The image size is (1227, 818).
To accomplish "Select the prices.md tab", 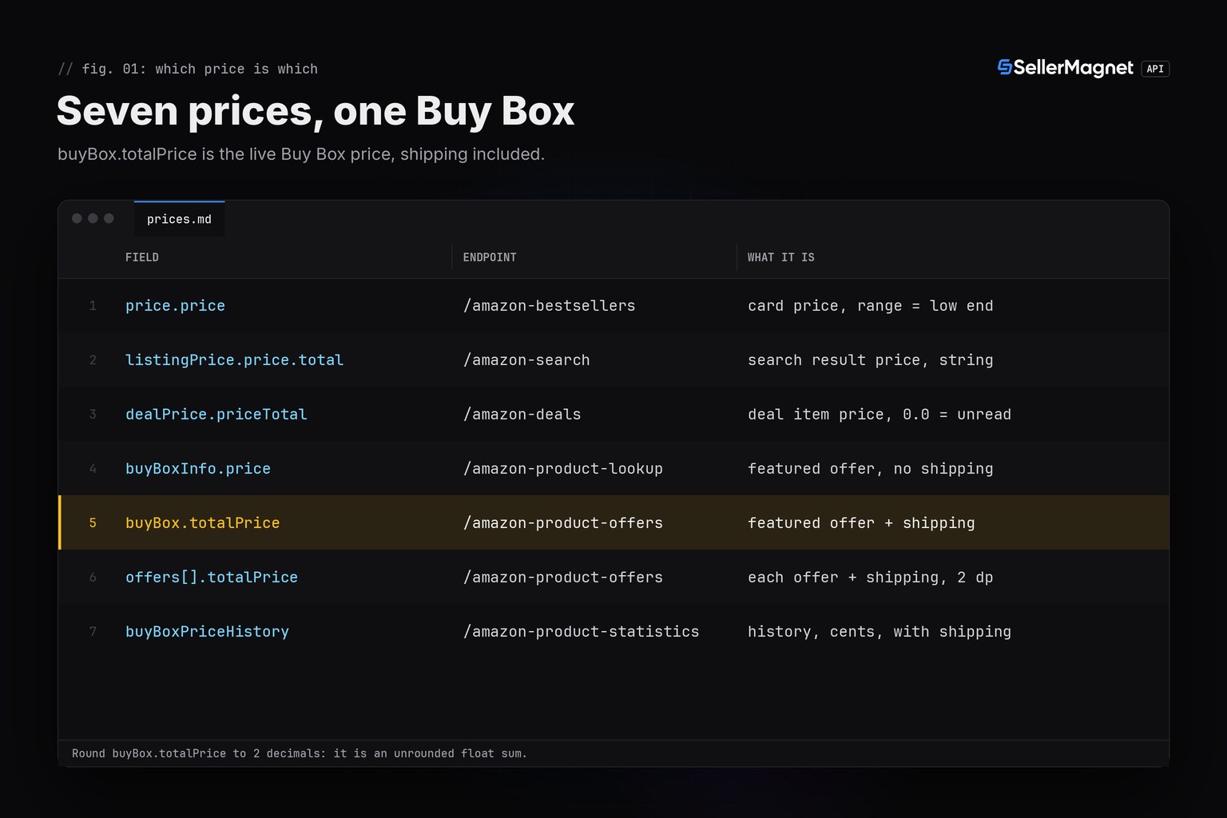I will (179, 219).
